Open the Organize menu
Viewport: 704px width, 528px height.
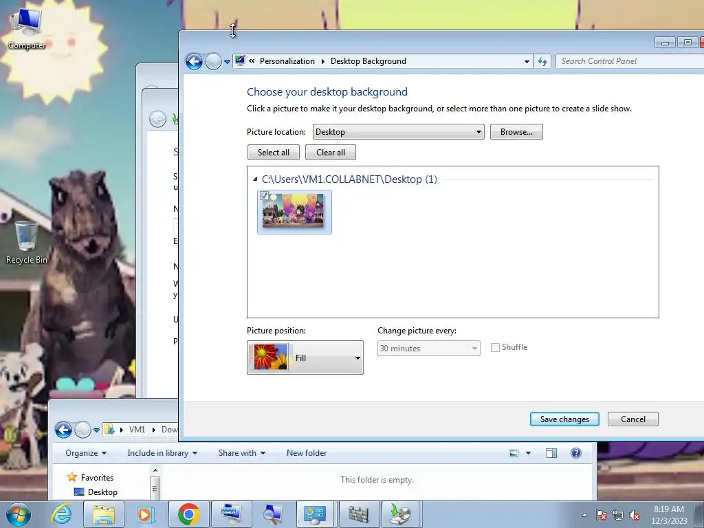click(86, 453)
